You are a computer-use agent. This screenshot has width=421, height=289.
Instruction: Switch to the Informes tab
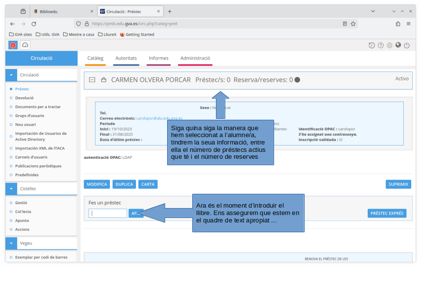click(159, 58)
